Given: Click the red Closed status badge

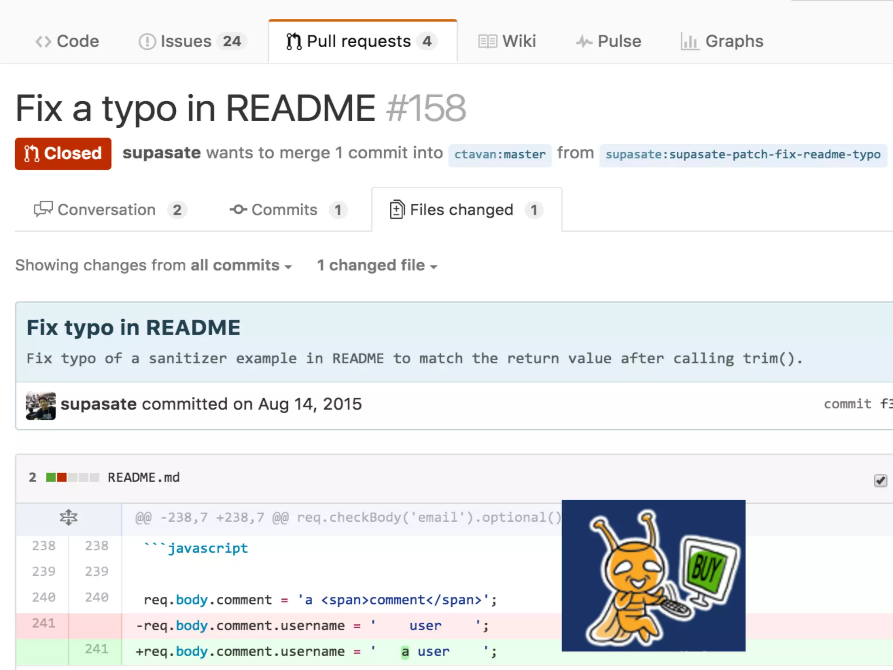Looking at the screenshot, I should [63, 154].
